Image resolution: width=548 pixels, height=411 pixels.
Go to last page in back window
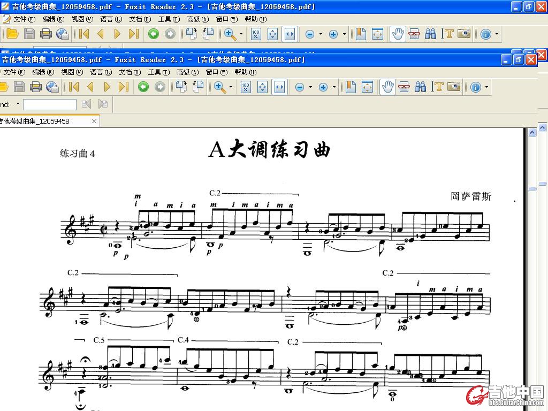click(x=133, y=34)
